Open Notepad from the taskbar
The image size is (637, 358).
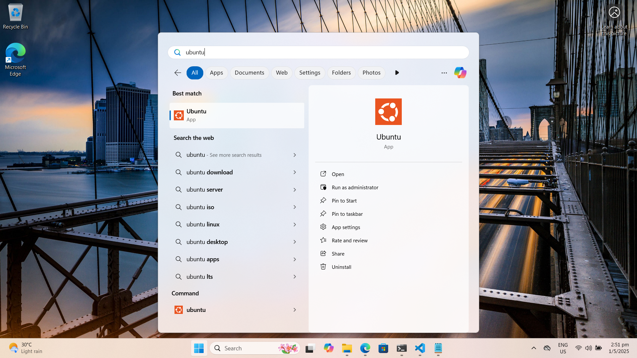(x=438, y=348)
